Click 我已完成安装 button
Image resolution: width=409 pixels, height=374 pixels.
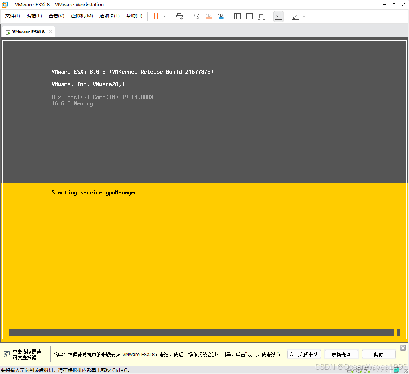pos(304,355)
